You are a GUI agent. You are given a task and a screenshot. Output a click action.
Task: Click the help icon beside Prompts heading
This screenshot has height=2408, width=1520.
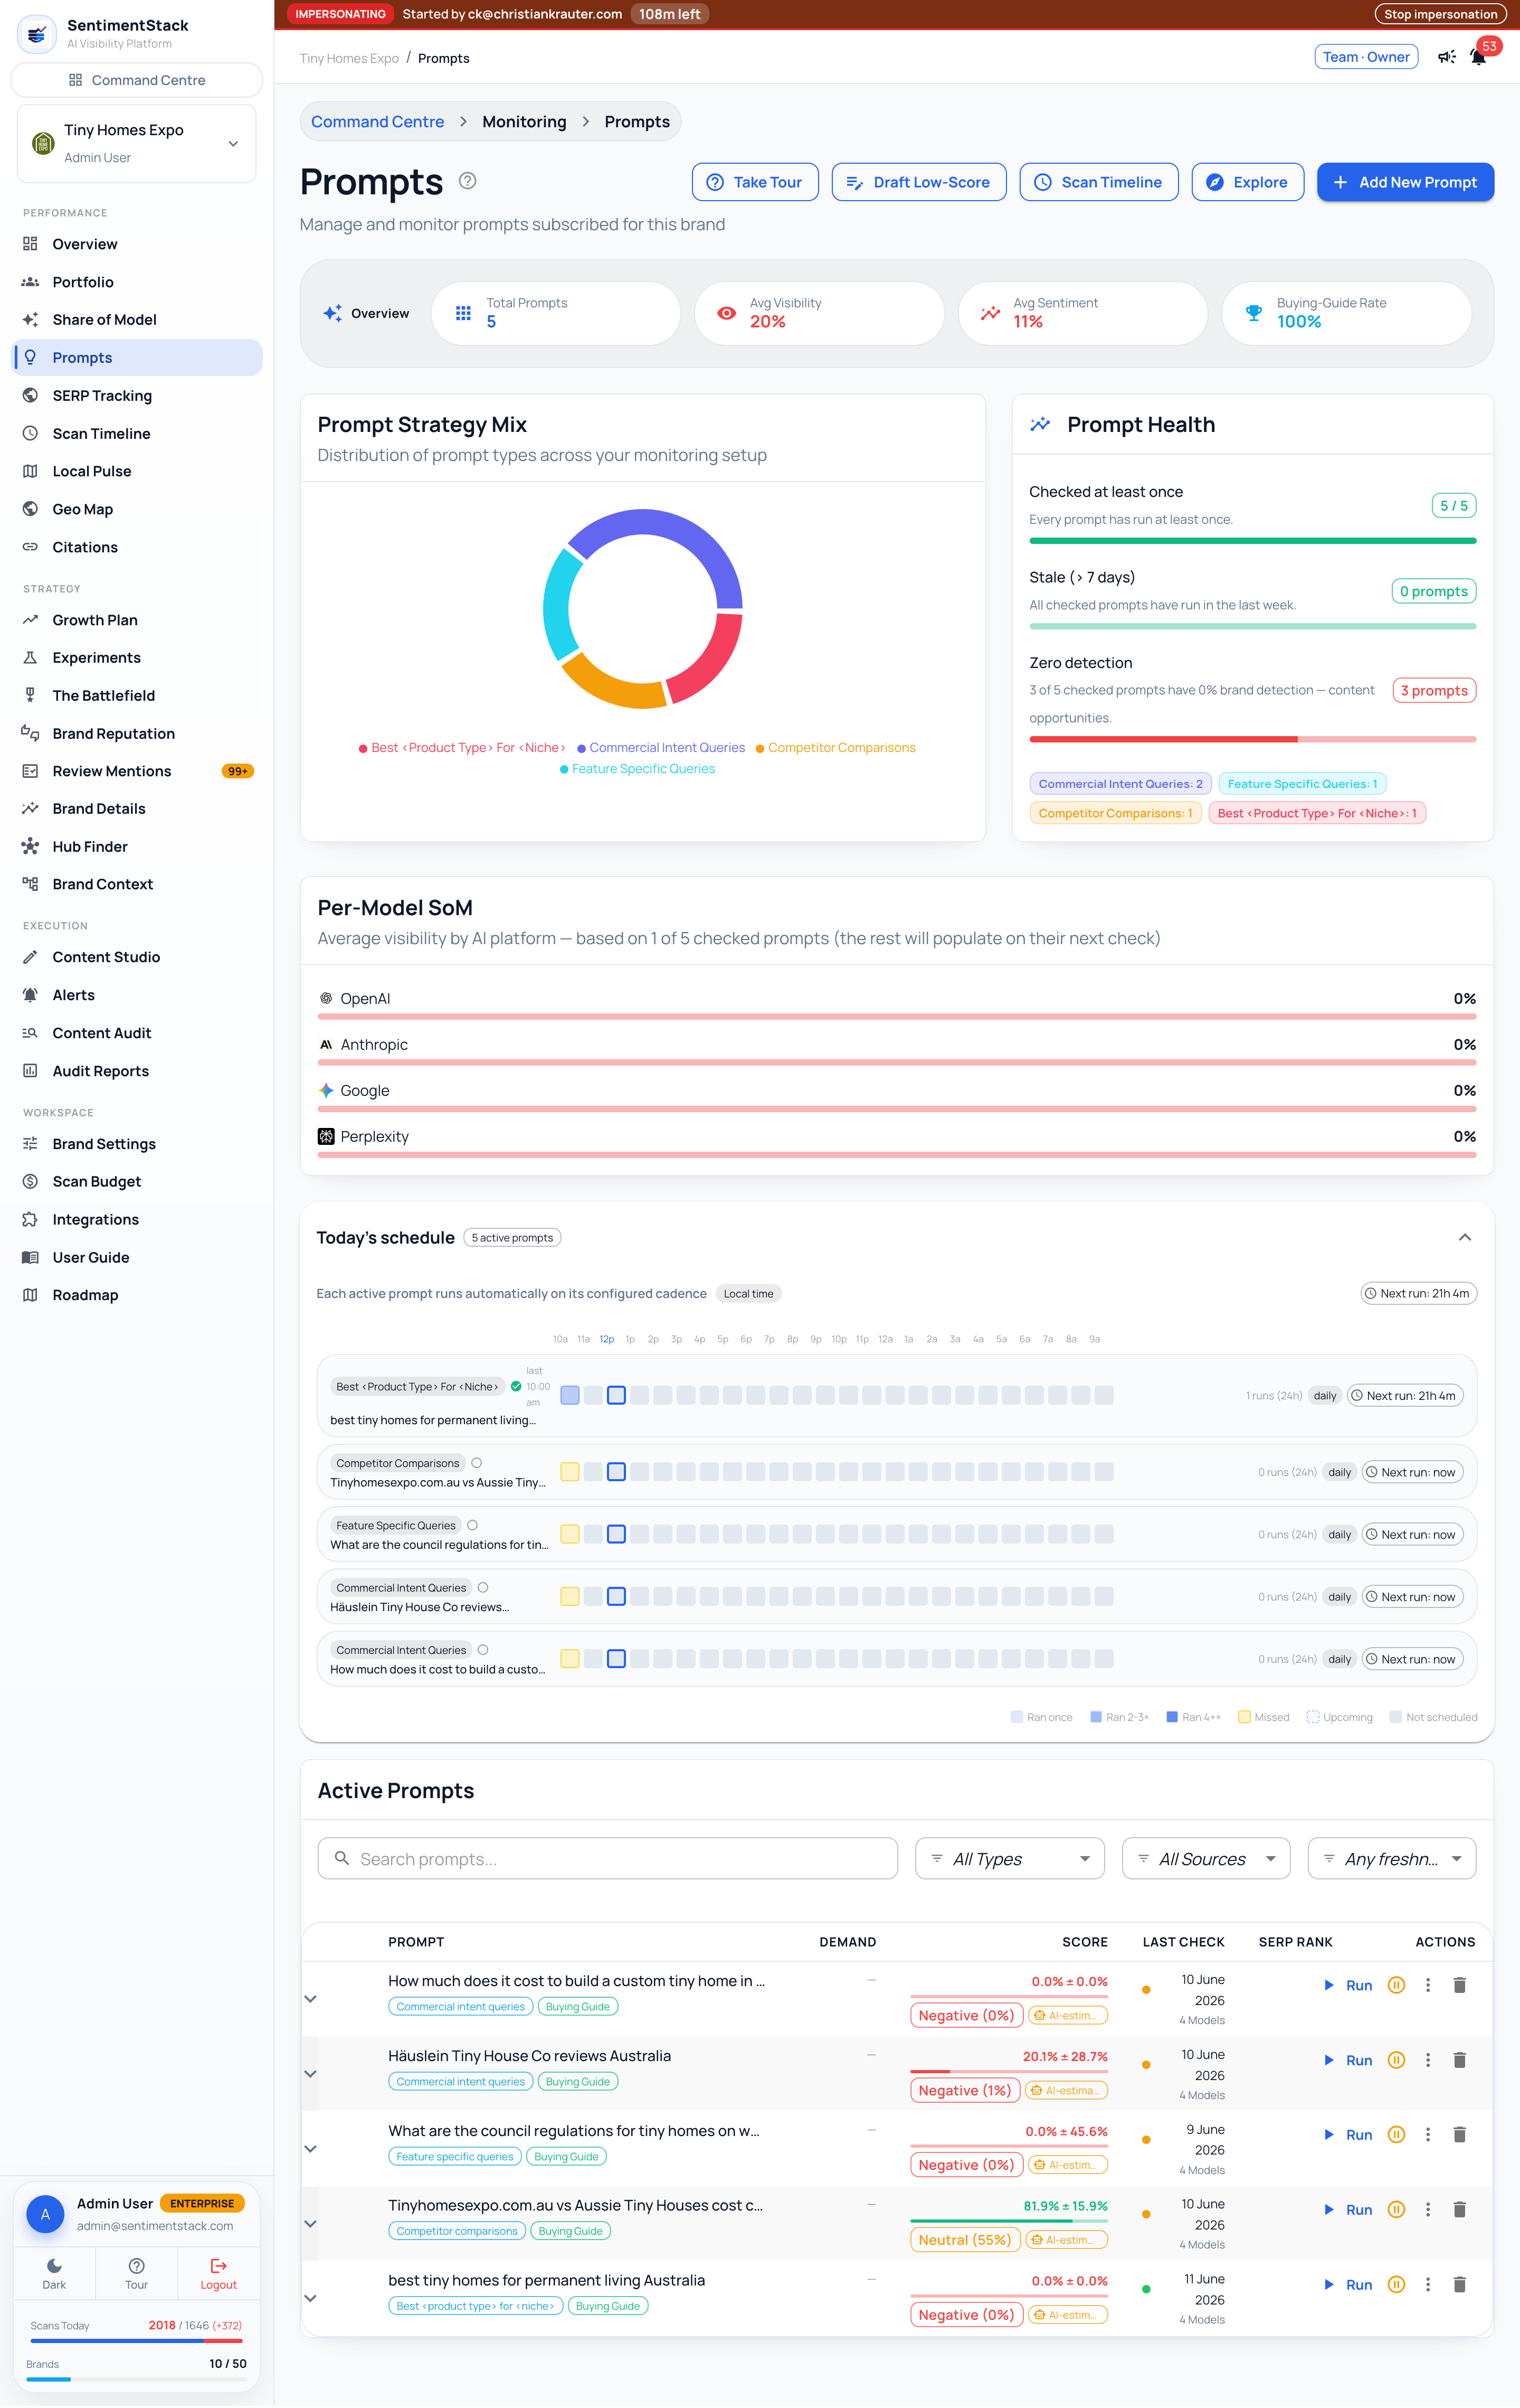coord(467,181)
